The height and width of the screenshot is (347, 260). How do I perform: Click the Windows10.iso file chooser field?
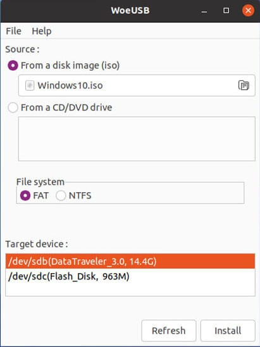[137, 85]
